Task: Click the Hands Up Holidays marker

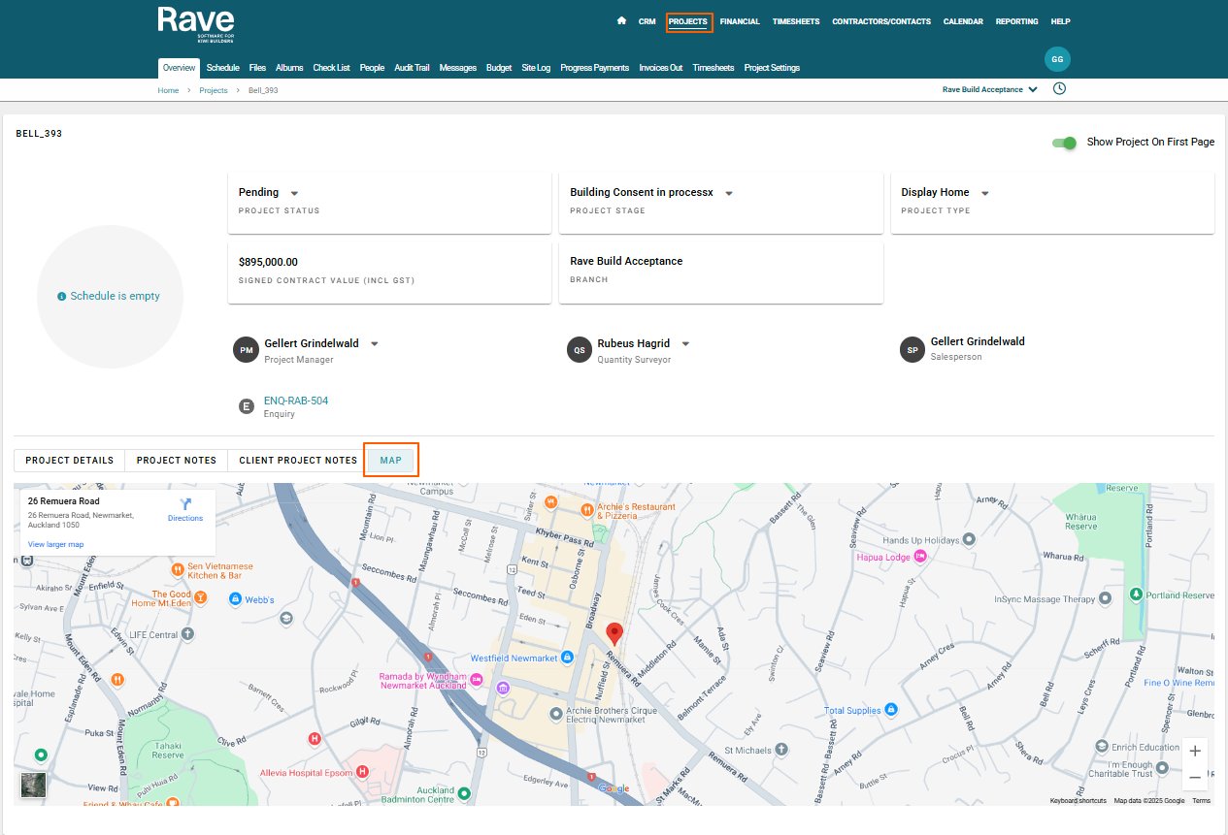Action: (968, 539)
